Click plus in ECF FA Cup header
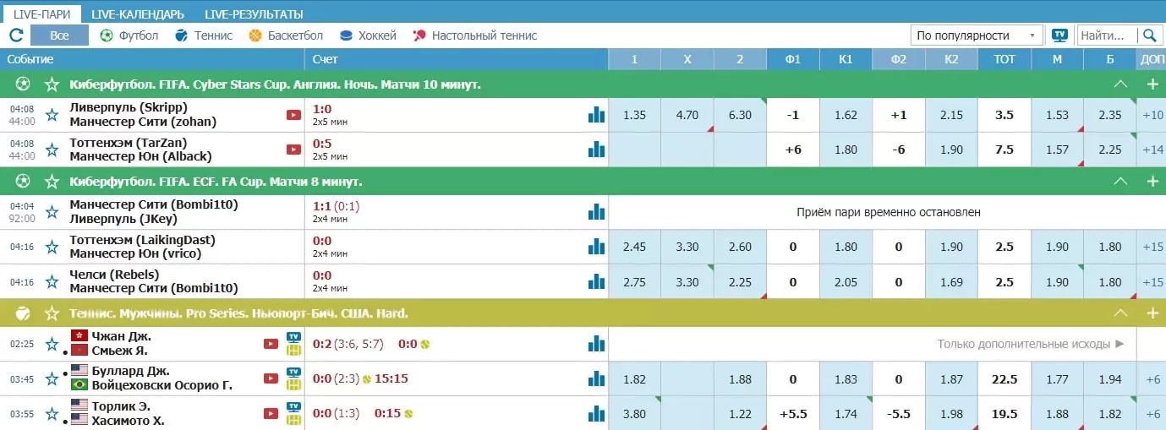Image resolution: width=1166 pixels, height=430 pixels. 1152,182
